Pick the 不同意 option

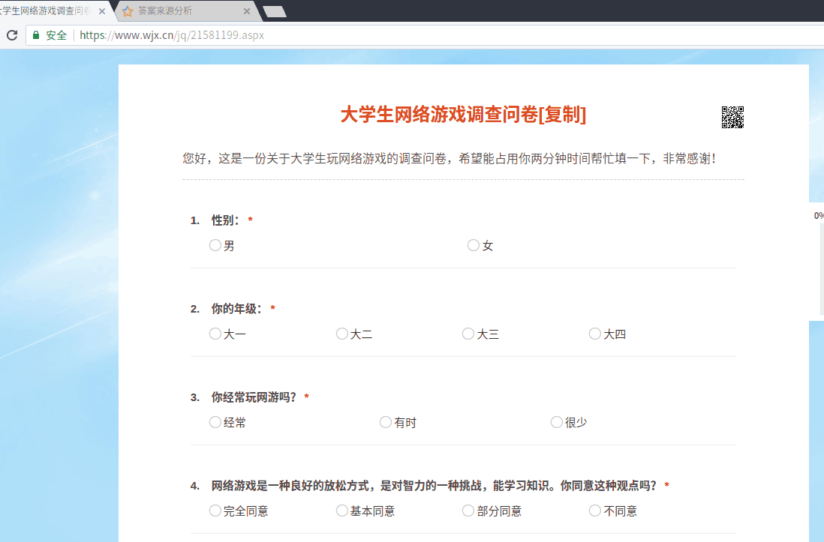pyautogui.click(x=595, y=511)
